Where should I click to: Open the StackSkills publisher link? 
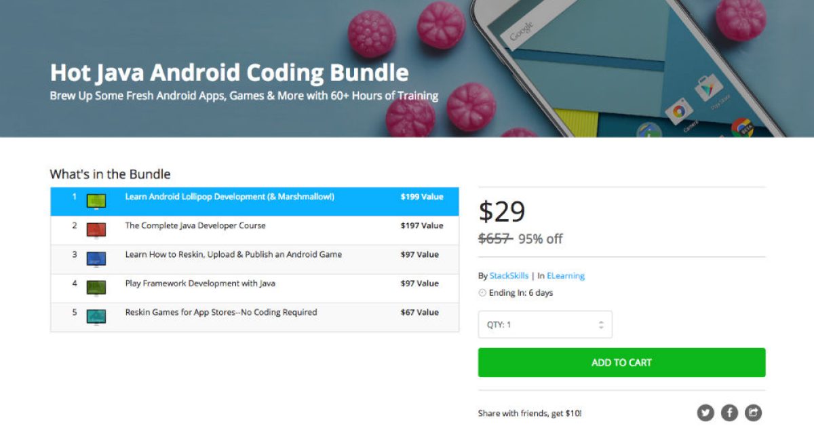[508, 276]
